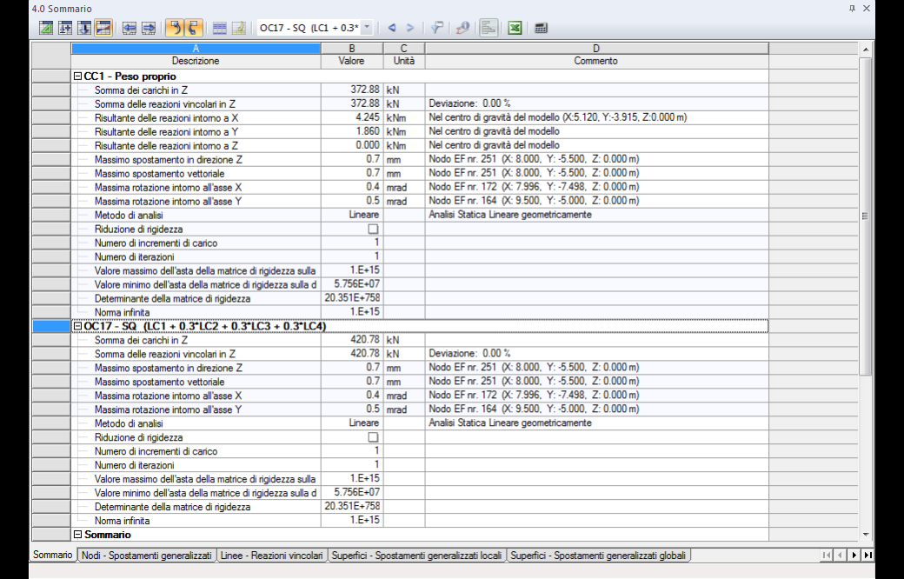
Task: Click the vertical scrollbar up arrow
Action: 866,50
